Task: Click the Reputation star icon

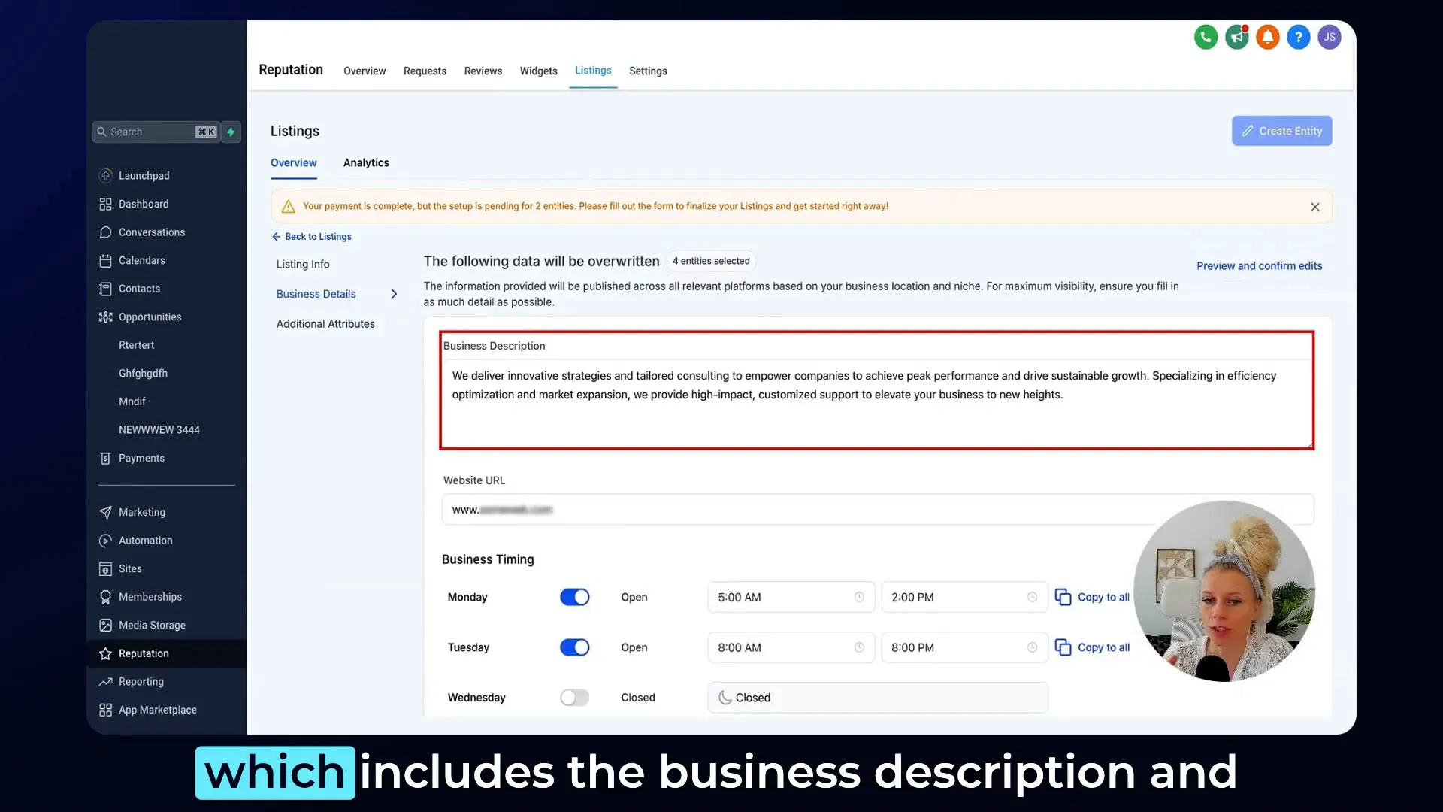Action: point(106,653)
